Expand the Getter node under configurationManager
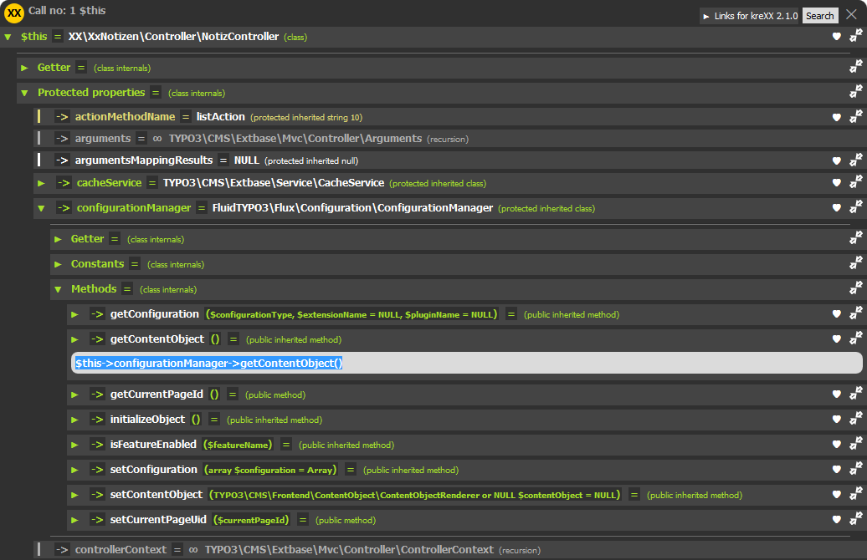867x560 pixels. point(58,239)
